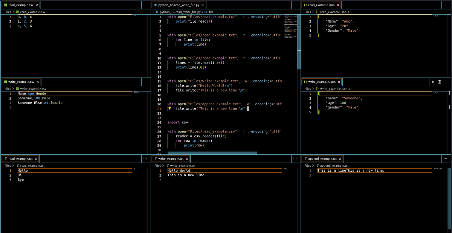Click the 'print(lines[0])' code line
The width and height of the screenshot is (452, 233).
(191, 67)
